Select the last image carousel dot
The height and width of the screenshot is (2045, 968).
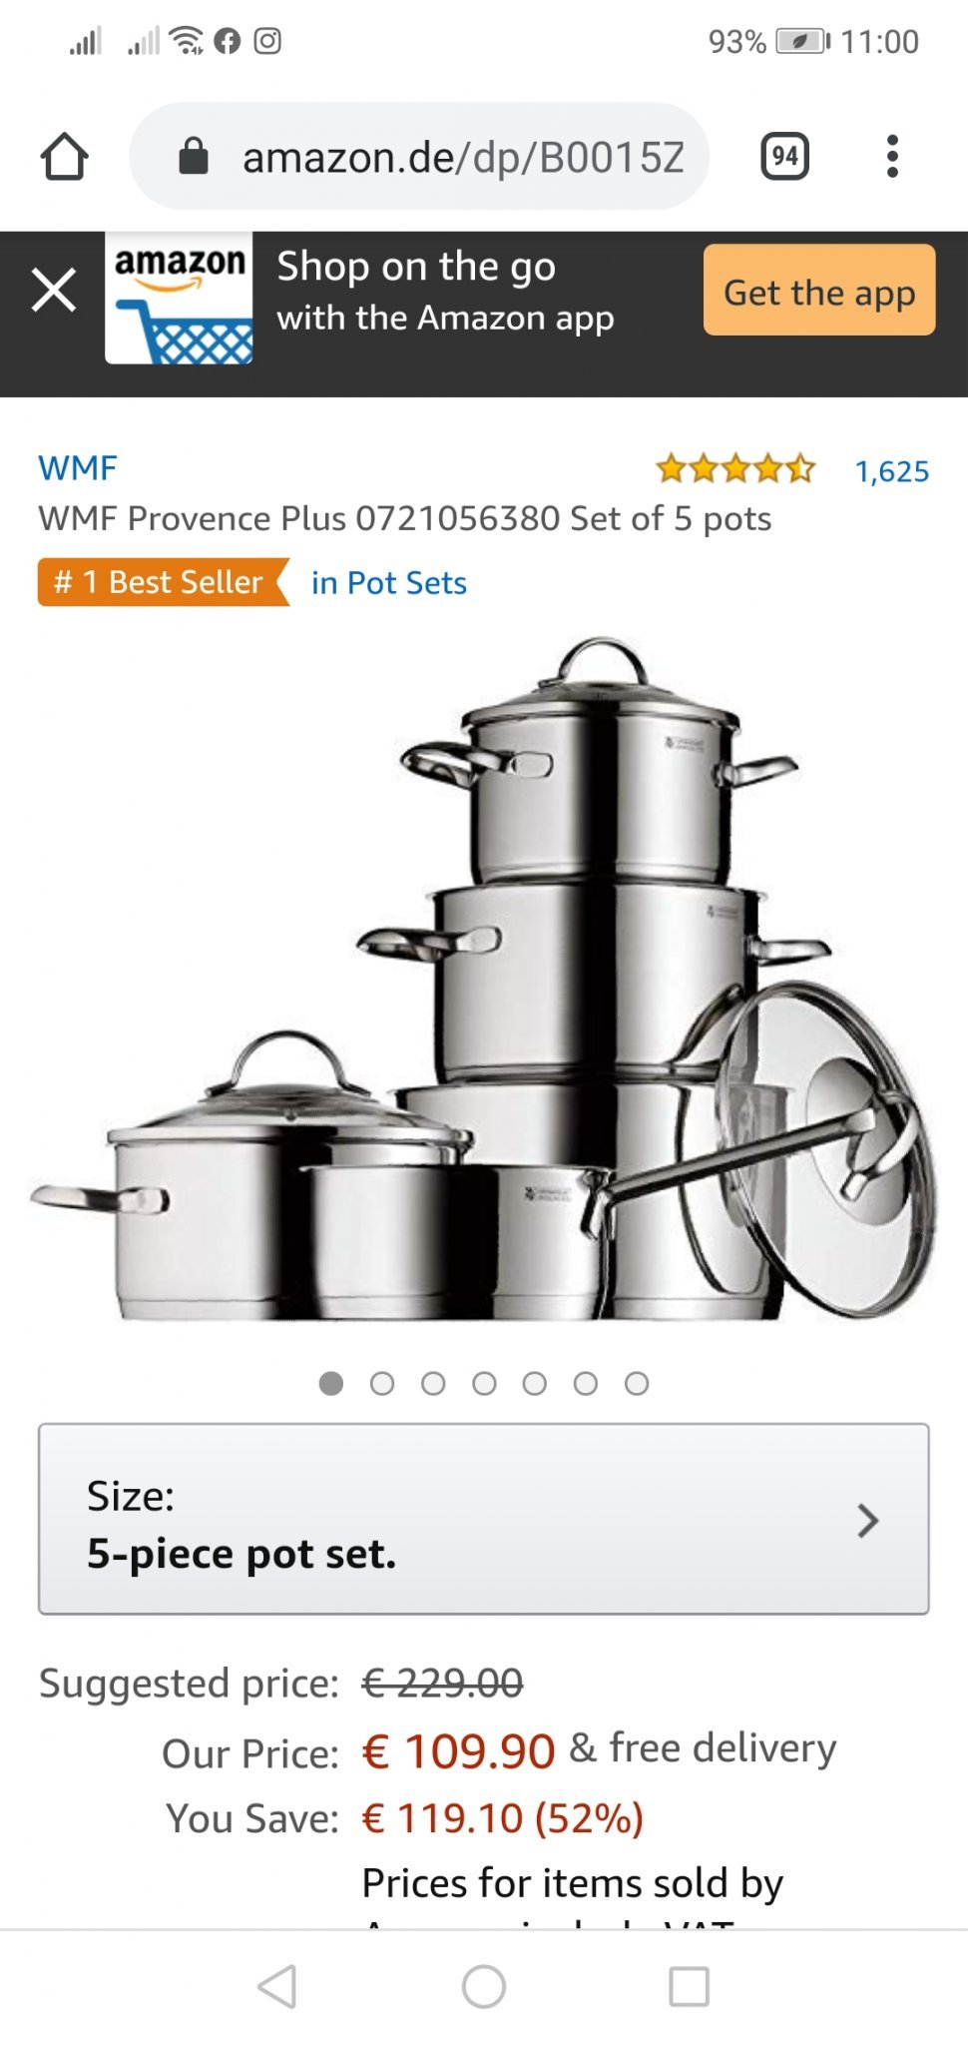click(637, 1383)
